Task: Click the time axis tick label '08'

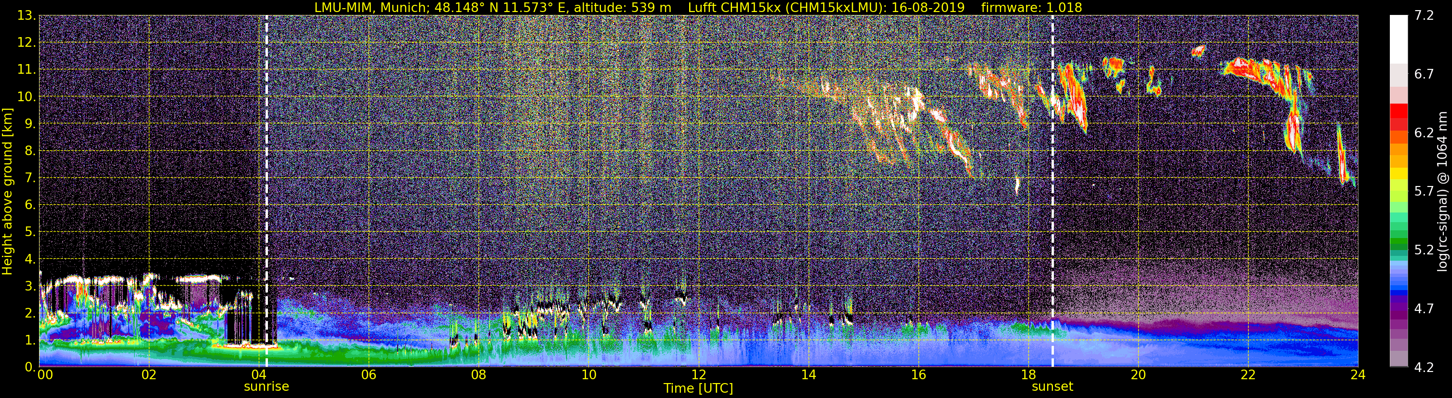Action: 478,375
